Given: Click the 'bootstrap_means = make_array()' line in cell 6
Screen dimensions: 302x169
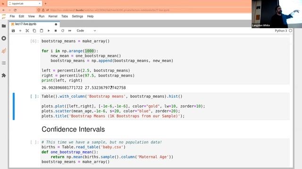Looking at the screenshot, I should pos(75,41).
